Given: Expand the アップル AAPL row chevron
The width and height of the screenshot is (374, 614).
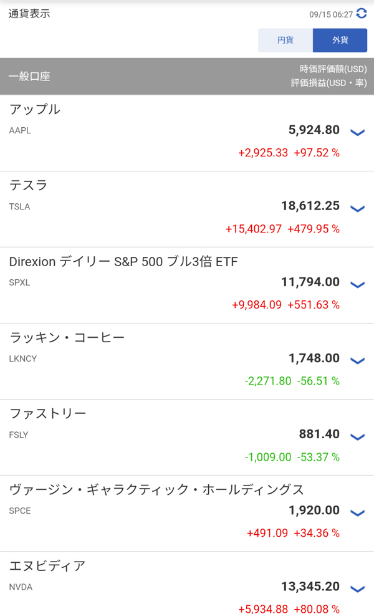Looking at the screenshot, I should [x=357, y=132].
